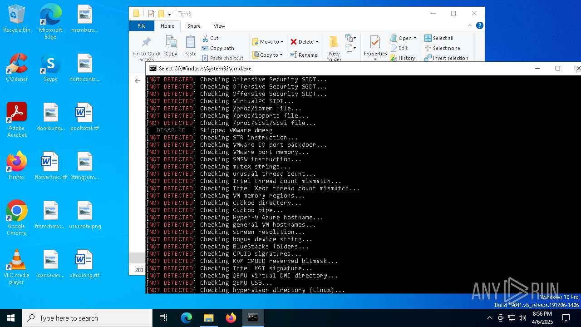This screenshot has height=327, width=581.
Task: Click Select all in Explorer ribbon
Action: coord(439,38)
